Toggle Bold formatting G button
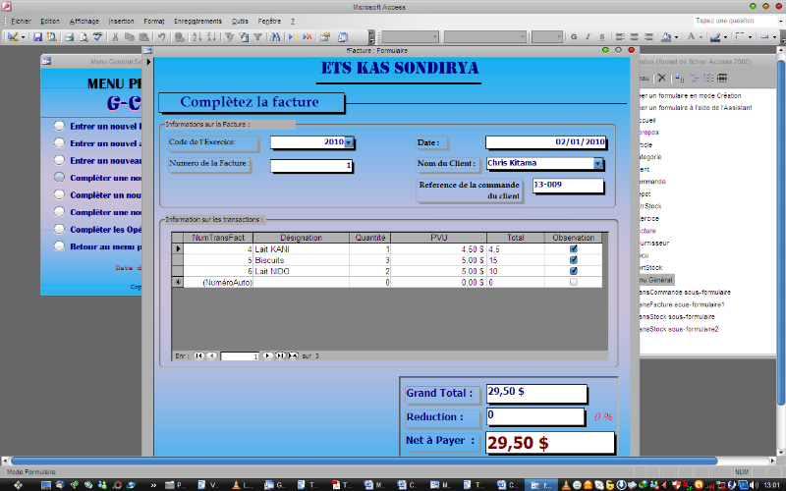Image resolution: width=786 pixels, height=491 pixels. point(574,37)
